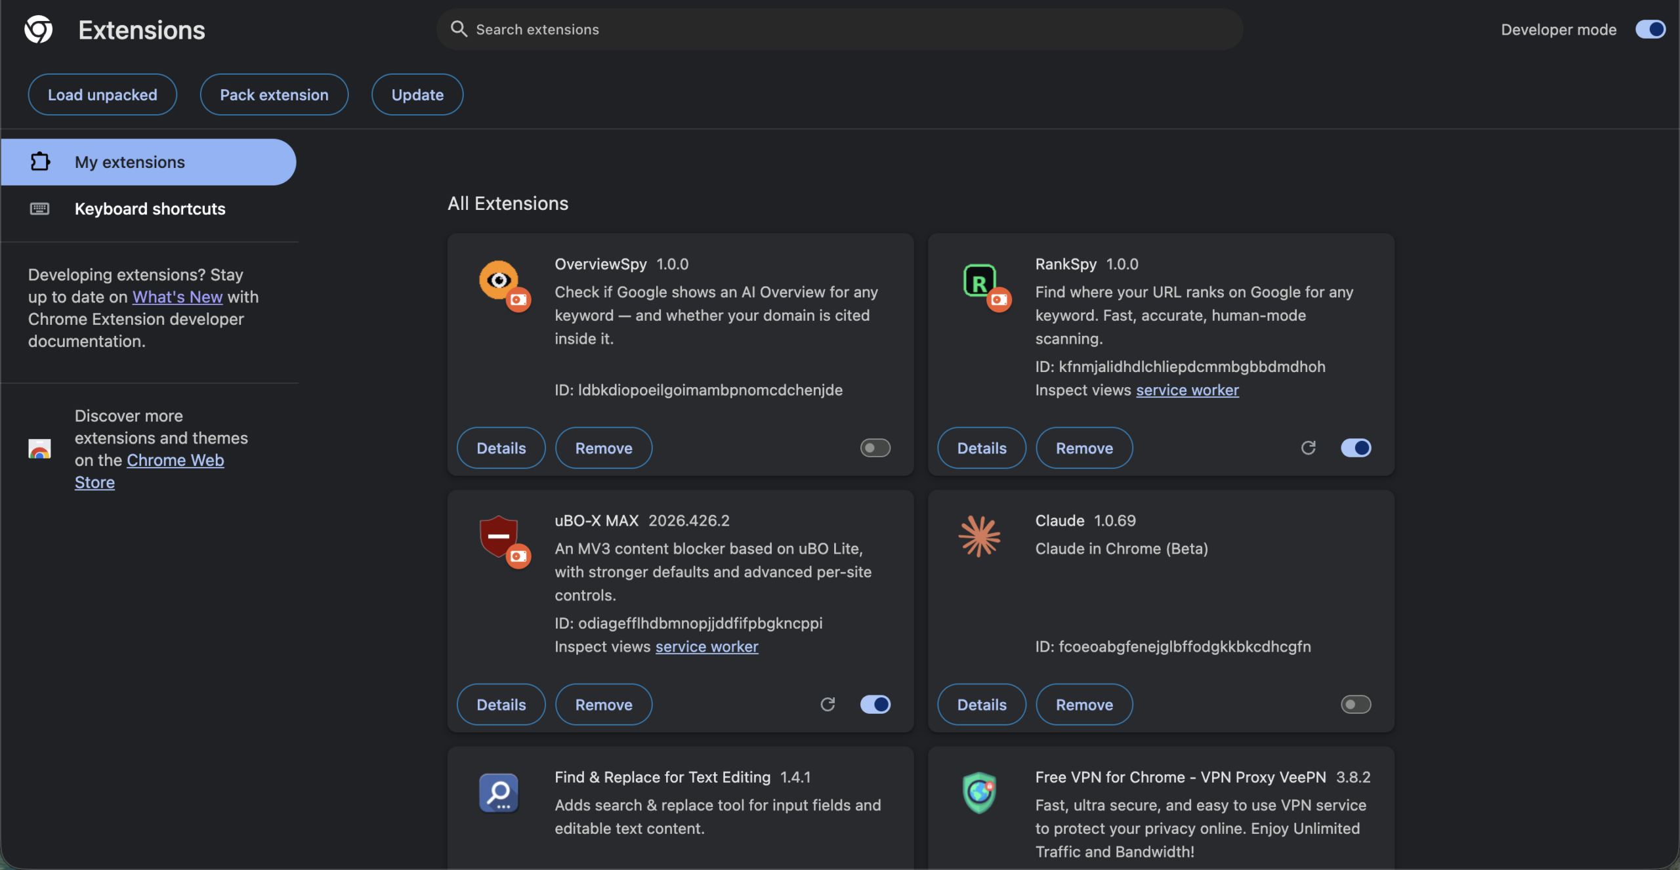Remove the OverviewSpy extension
The height and width of the screenshot is (870, 1680).
[604, 447]
